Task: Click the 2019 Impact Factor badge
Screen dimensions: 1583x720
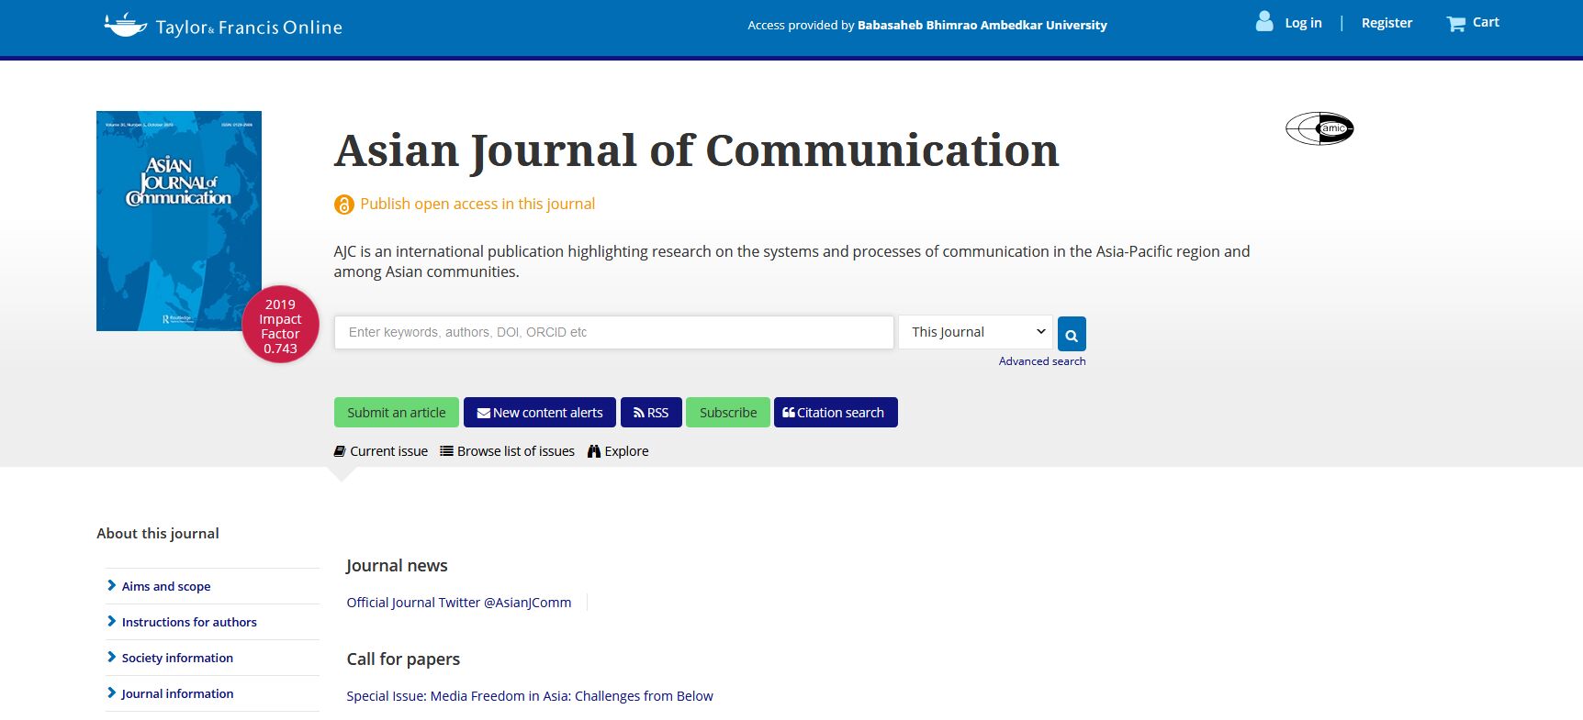Action: click(280, 325)
